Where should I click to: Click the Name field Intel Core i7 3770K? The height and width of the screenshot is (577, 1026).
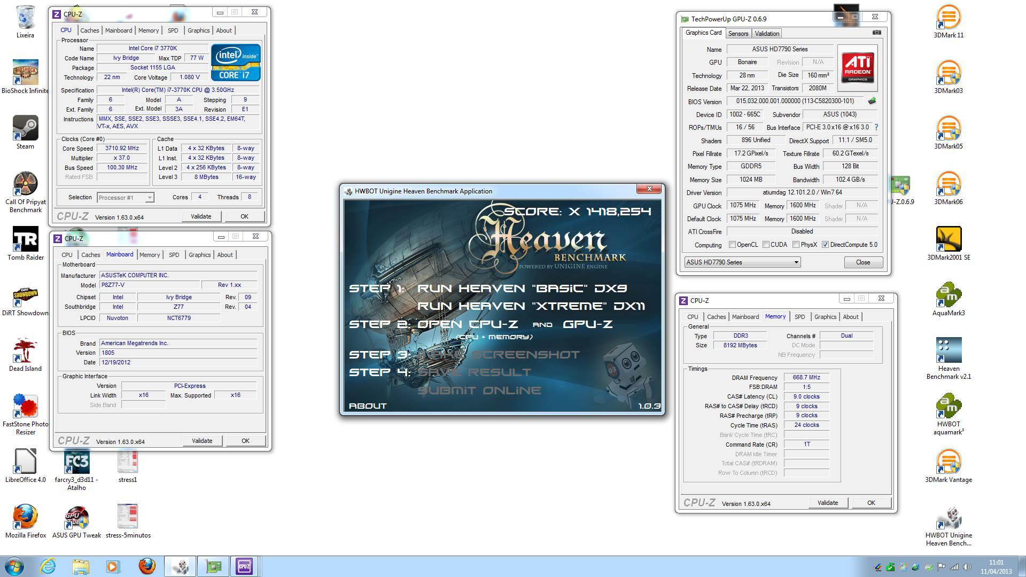click(152, 48)
